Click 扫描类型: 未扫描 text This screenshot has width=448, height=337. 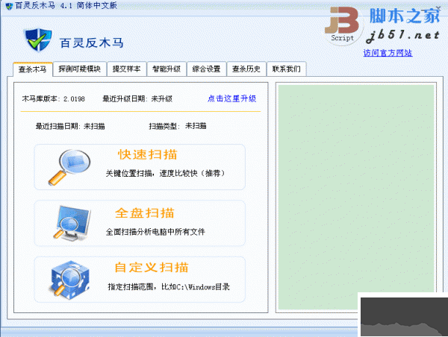point(178,126)
